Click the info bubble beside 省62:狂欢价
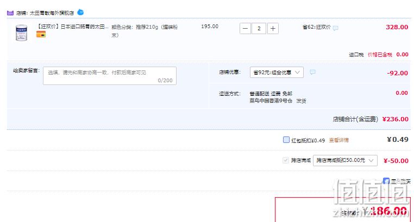 click(x=336, y=28)
